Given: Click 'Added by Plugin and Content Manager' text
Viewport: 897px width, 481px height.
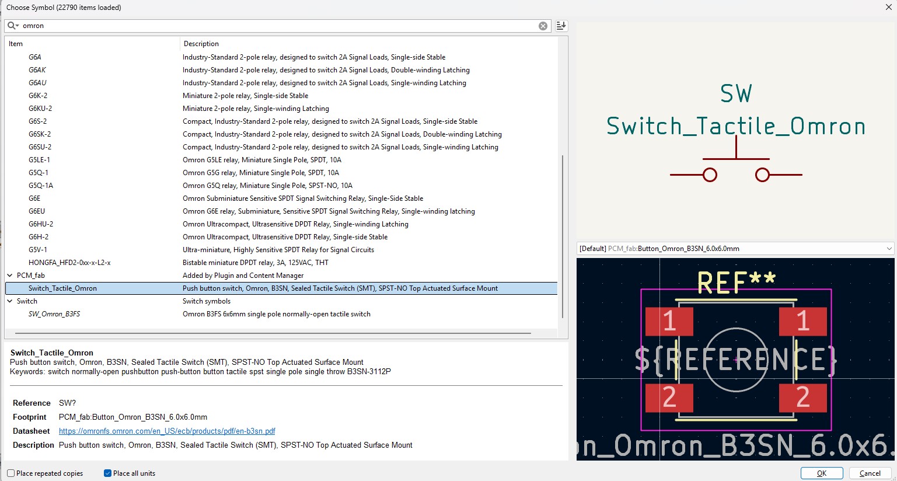Looking at the screenshot, I should point(243,276).
